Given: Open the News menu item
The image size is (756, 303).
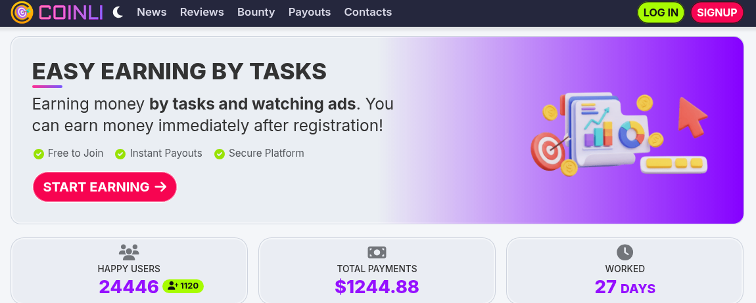Looking at the screenshot, I should (151, 12).
